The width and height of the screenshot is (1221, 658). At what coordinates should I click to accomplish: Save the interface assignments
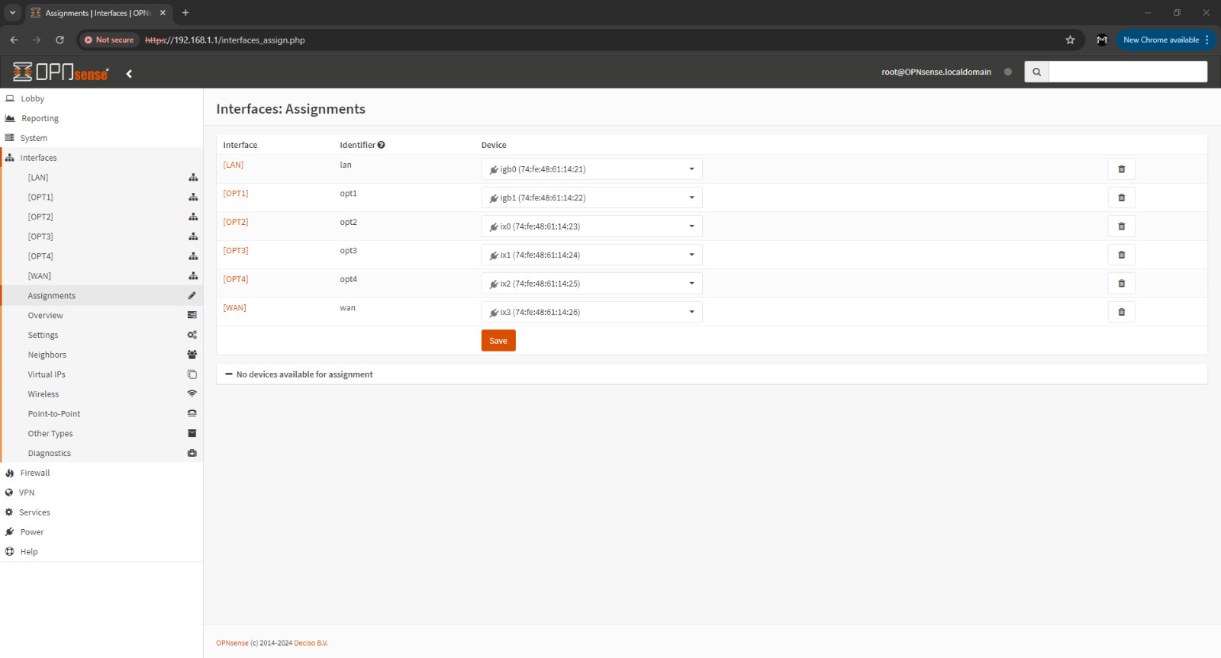[498, 341]
